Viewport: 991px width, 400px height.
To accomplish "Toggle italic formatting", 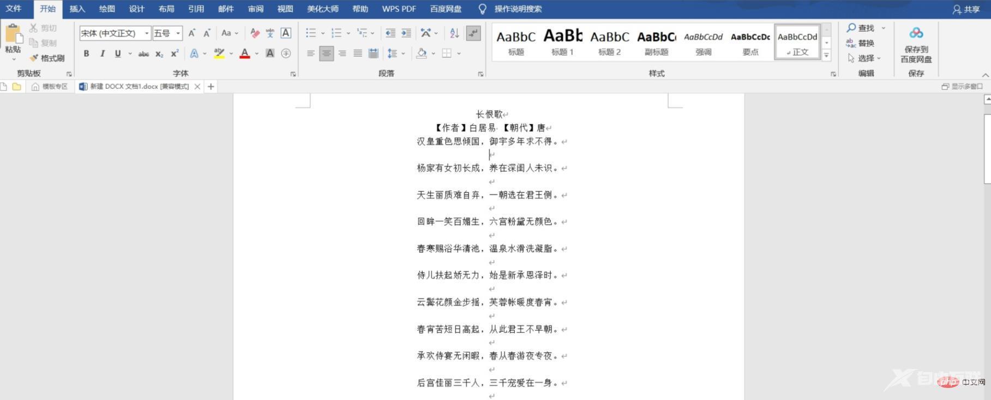I will (x=102, y=53).
